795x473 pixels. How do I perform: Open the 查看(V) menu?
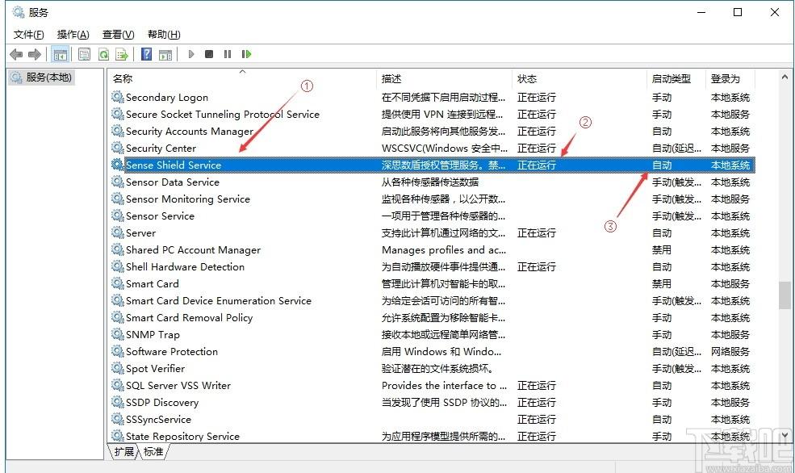[118, 35]
